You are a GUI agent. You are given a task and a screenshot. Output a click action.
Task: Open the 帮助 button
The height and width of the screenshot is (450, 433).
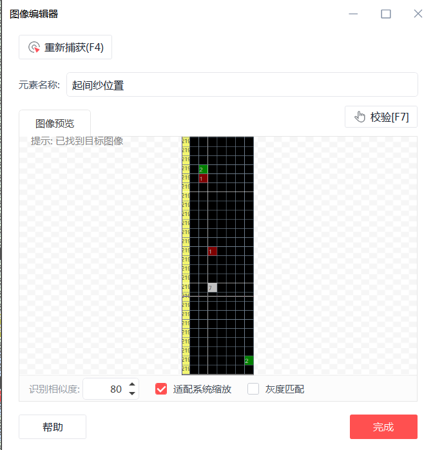coord(52,427)
